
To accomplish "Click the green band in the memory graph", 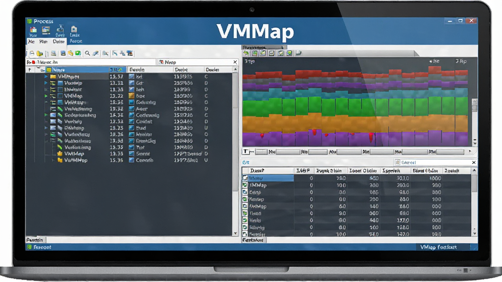I will coord(355,106).
